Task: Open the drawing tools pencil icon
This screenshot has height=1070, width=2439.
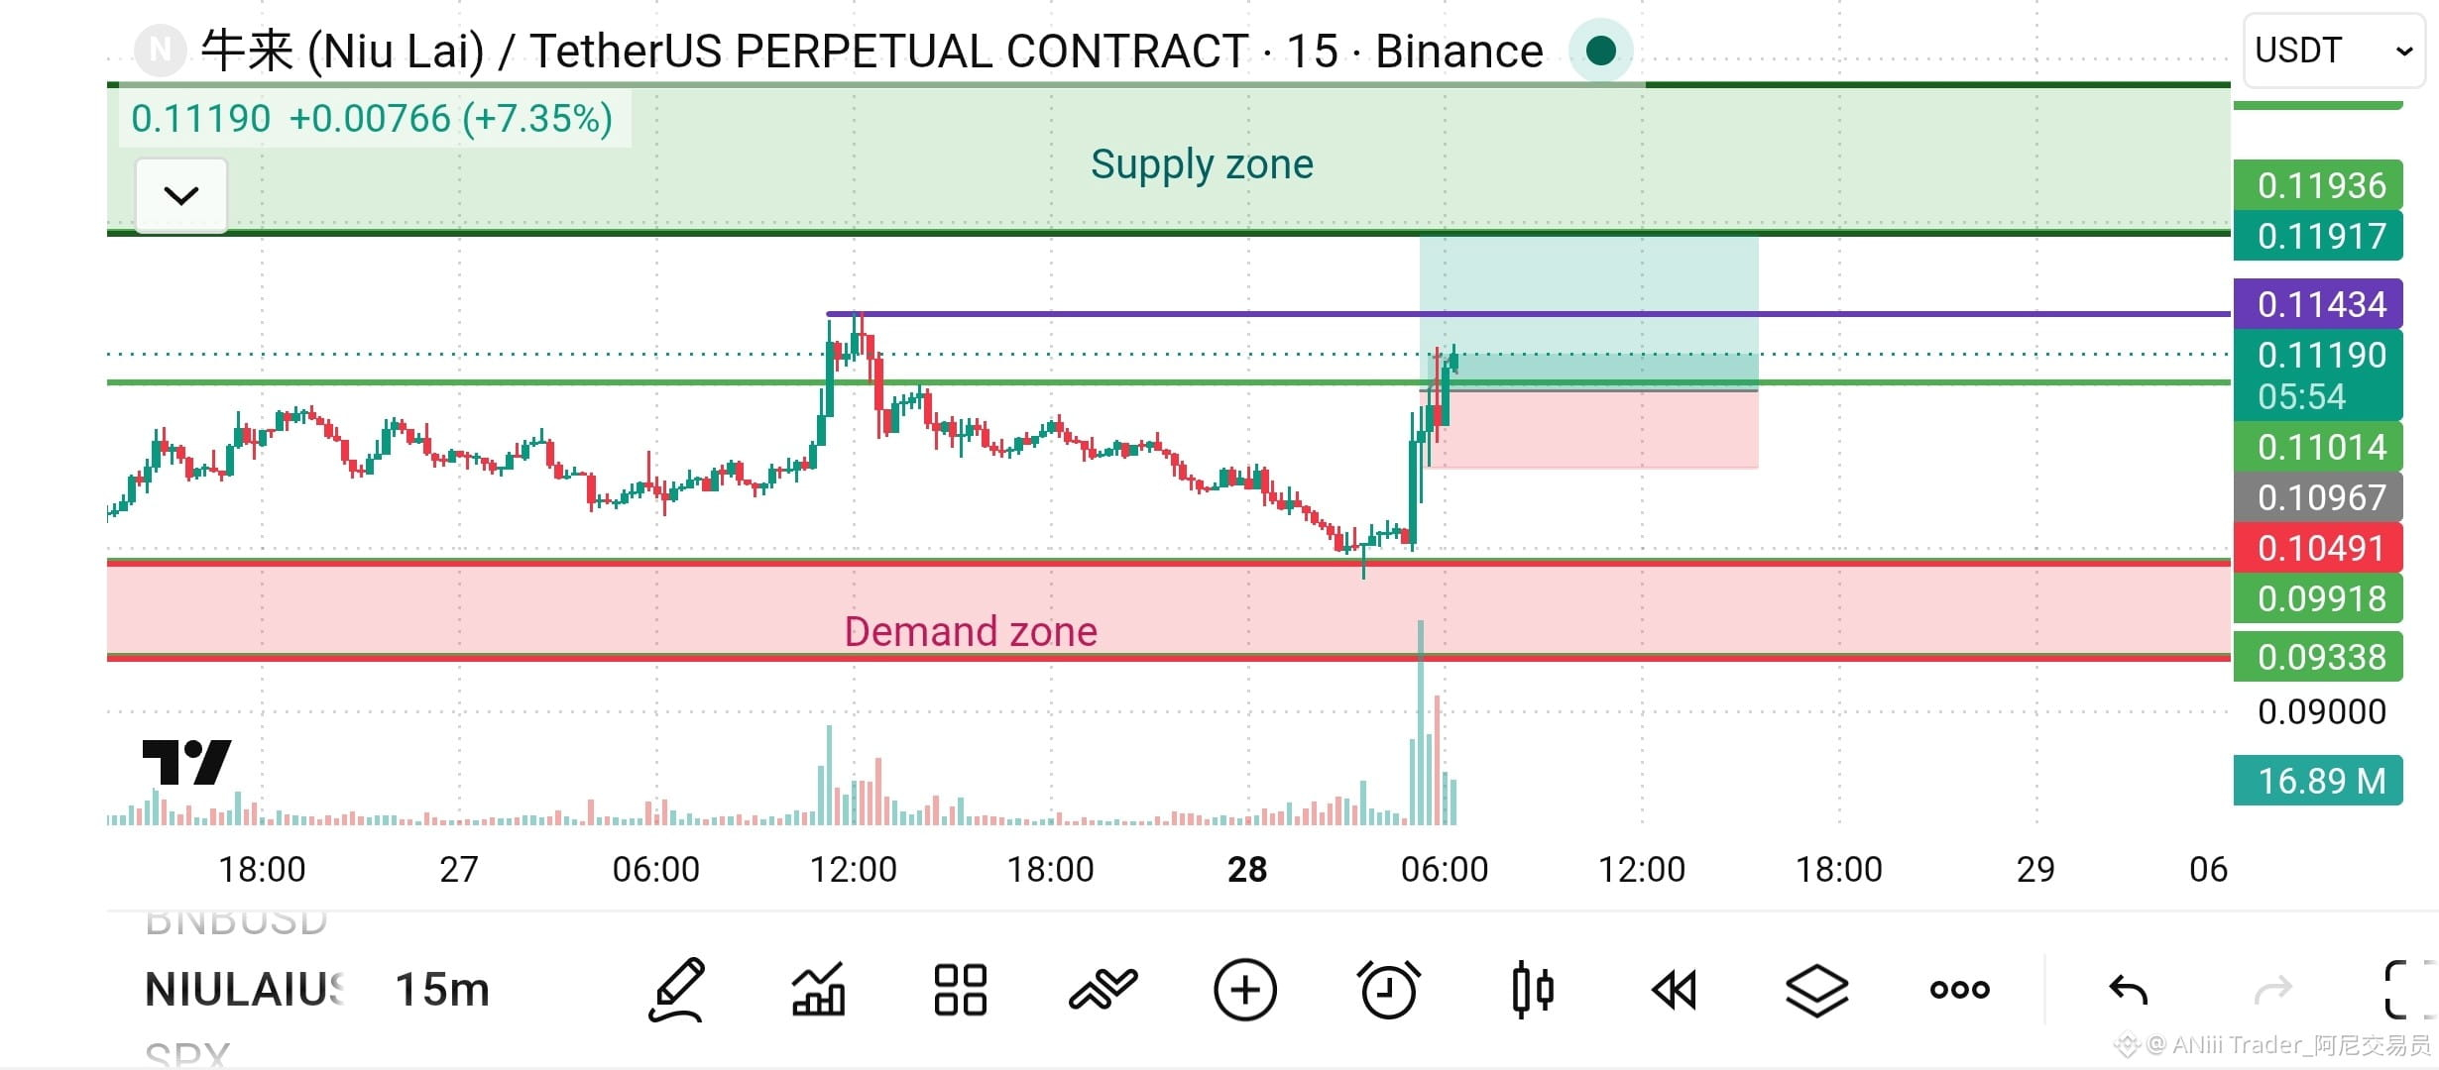Action: [678, 989]
